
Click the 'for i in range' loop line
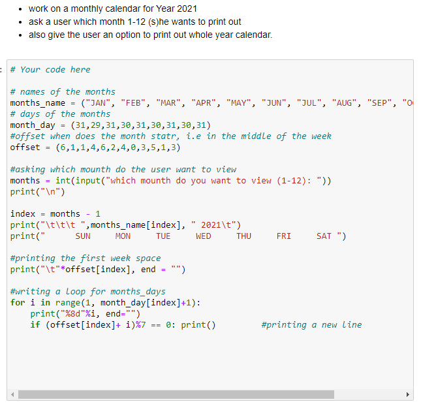[x=105, y=303]
